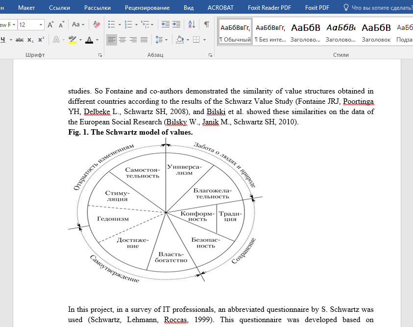
Task: Open the Font dialog launcher
Action: tap(100, 55)
